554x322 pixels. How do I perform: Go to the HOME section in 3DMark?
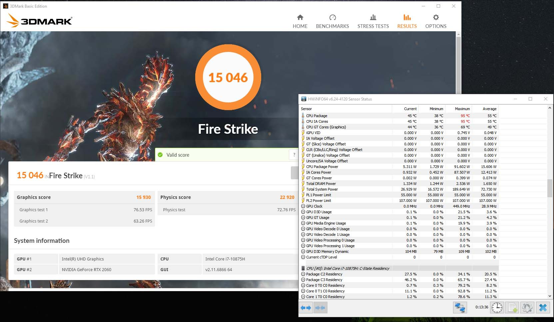click(300, 21)
